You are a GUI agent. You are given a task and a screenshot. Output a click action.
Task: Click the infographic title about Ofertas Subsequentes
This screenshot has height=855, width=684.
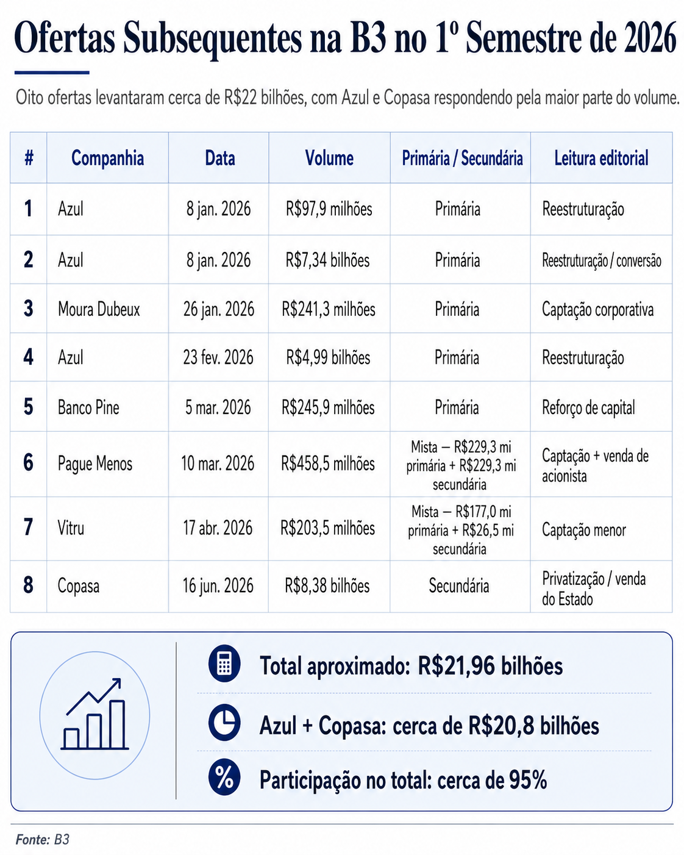345,38
